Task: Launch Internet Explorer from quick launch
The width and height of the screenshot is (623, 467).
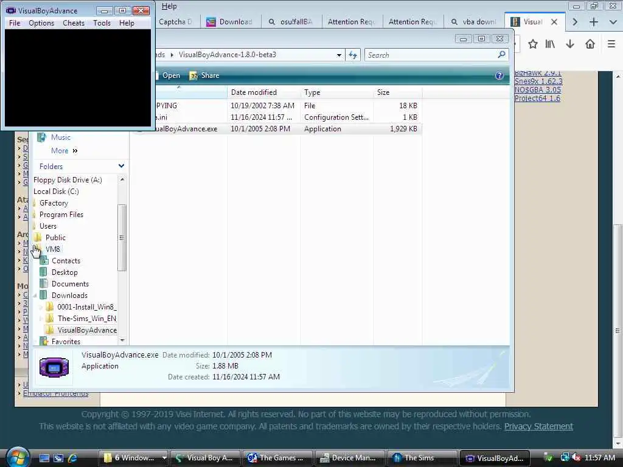Action: pos(72,458)
